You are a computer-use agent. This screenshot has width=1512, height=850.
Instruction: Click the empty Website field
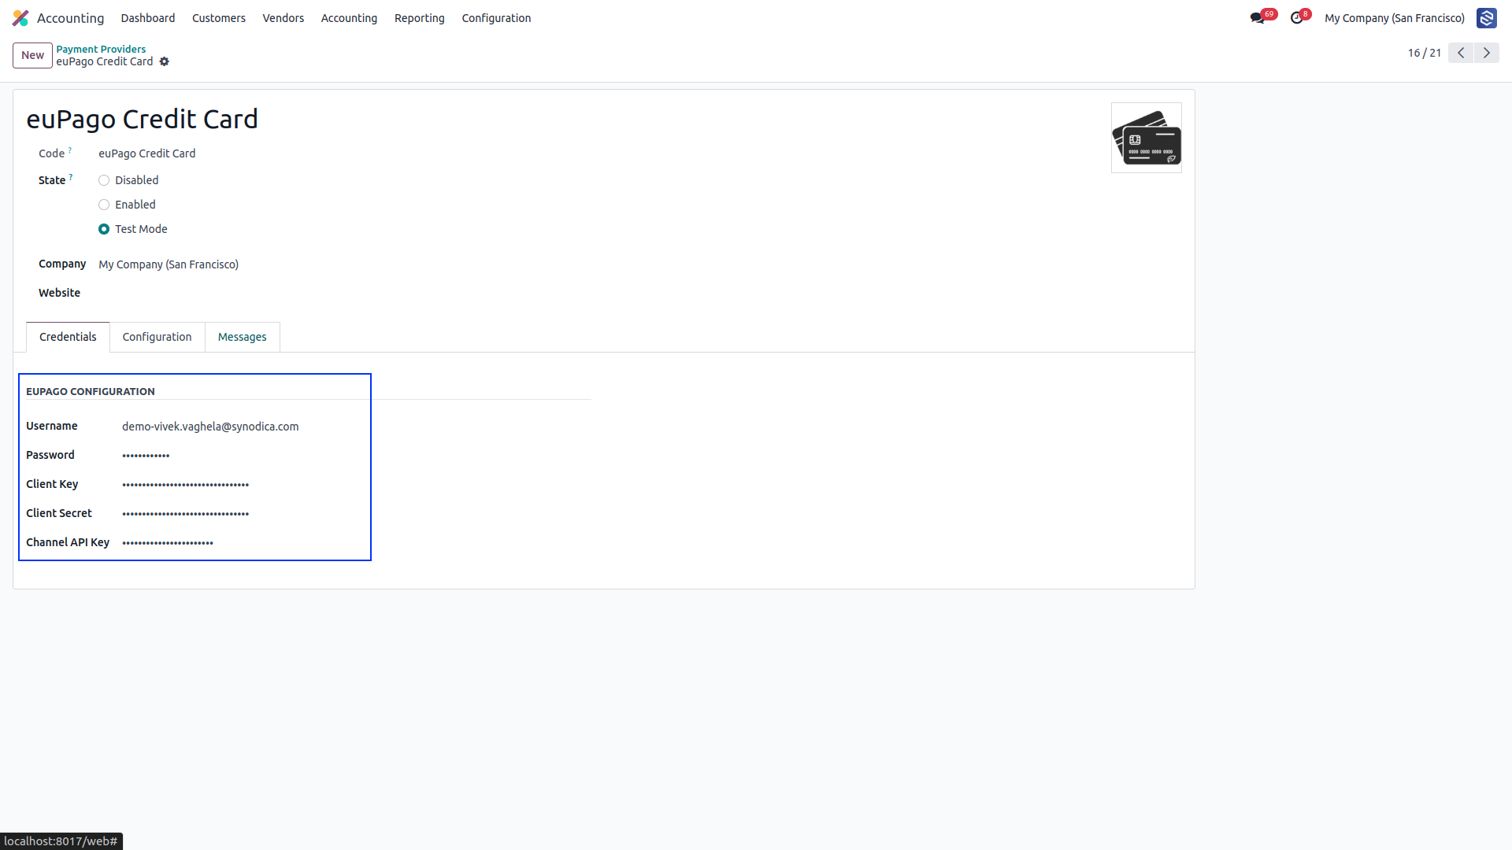(345, 293)
